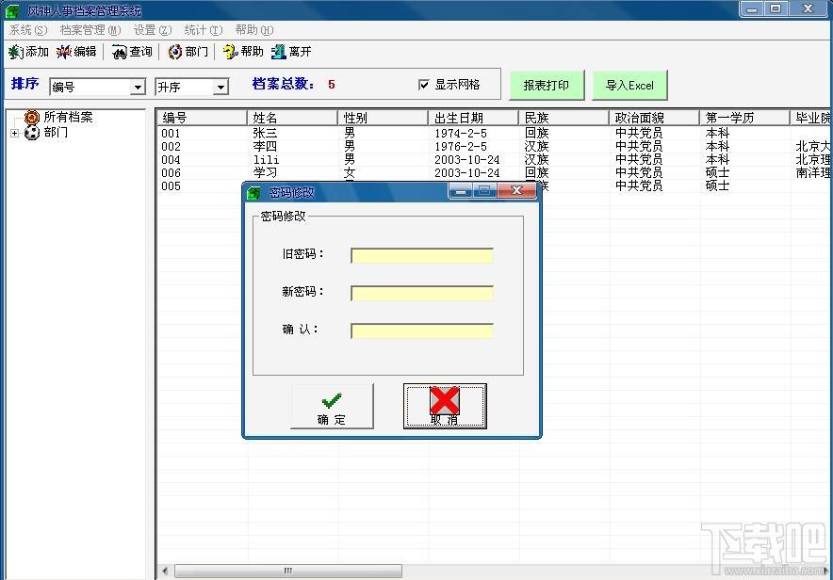Click the green check icon on 确定

[332, 401]
